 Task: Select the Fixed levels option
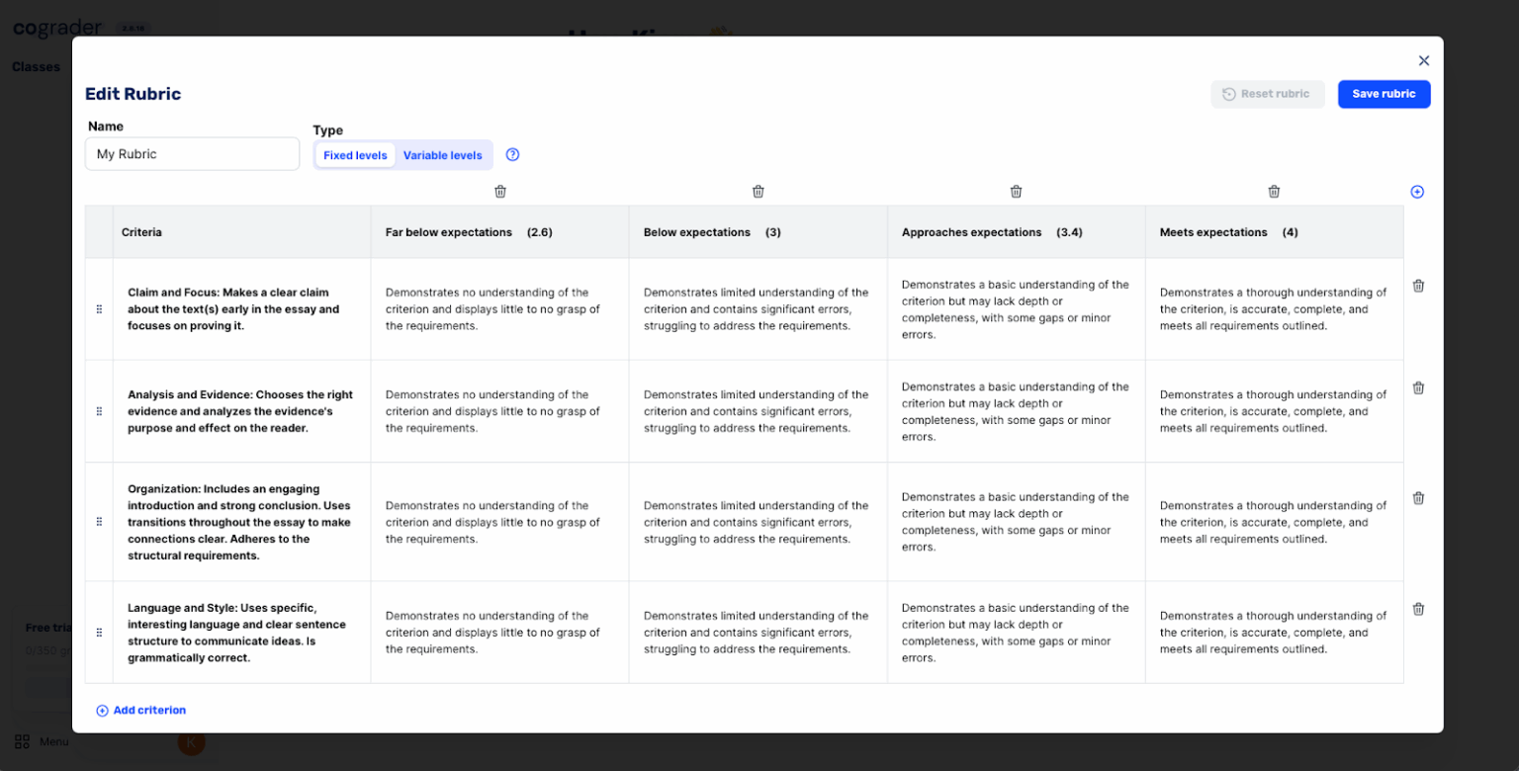[x=354, y=154]
